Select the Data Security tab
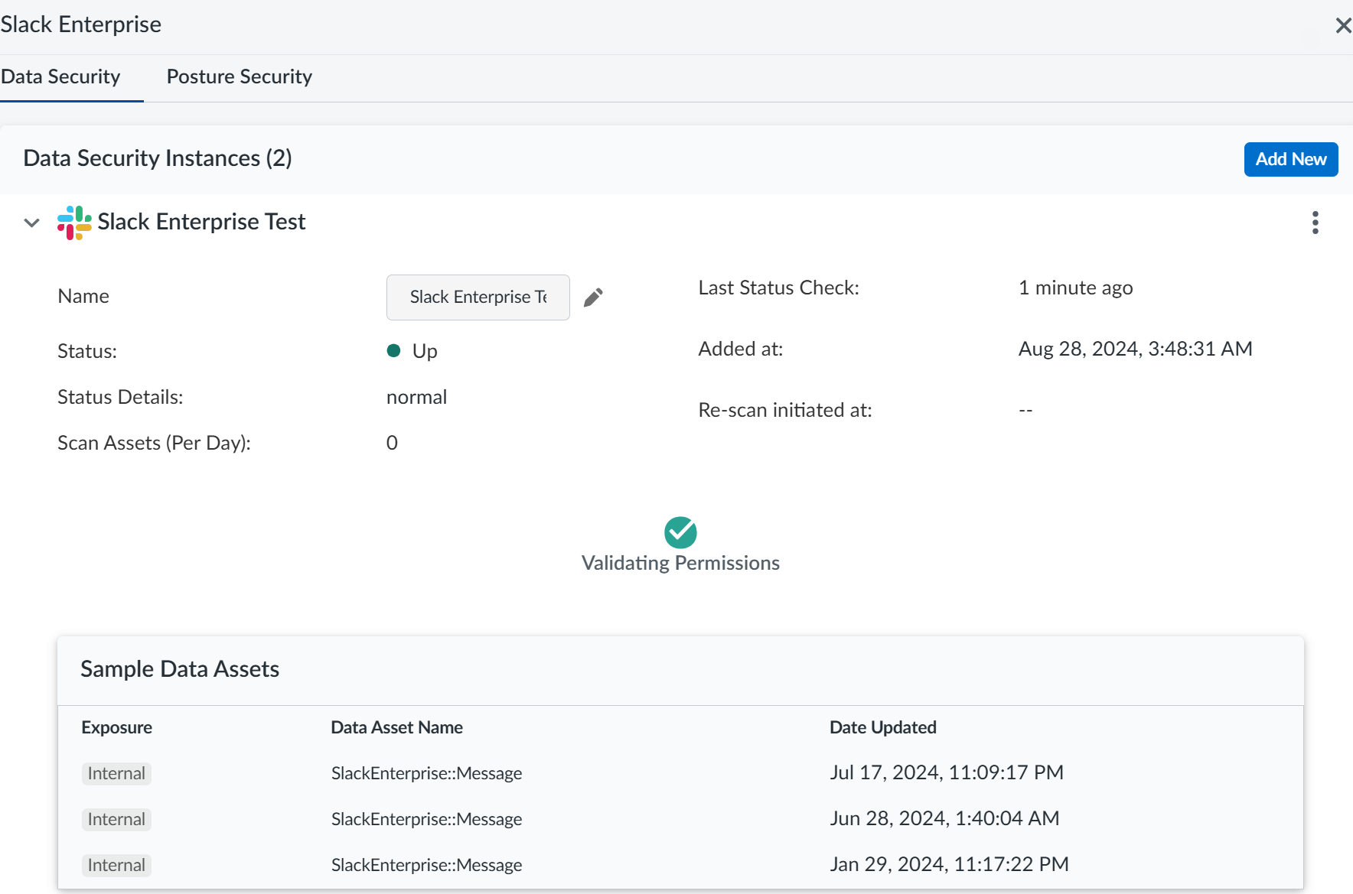The height and width of the screenshot is (894, 1353). point(61,76)
